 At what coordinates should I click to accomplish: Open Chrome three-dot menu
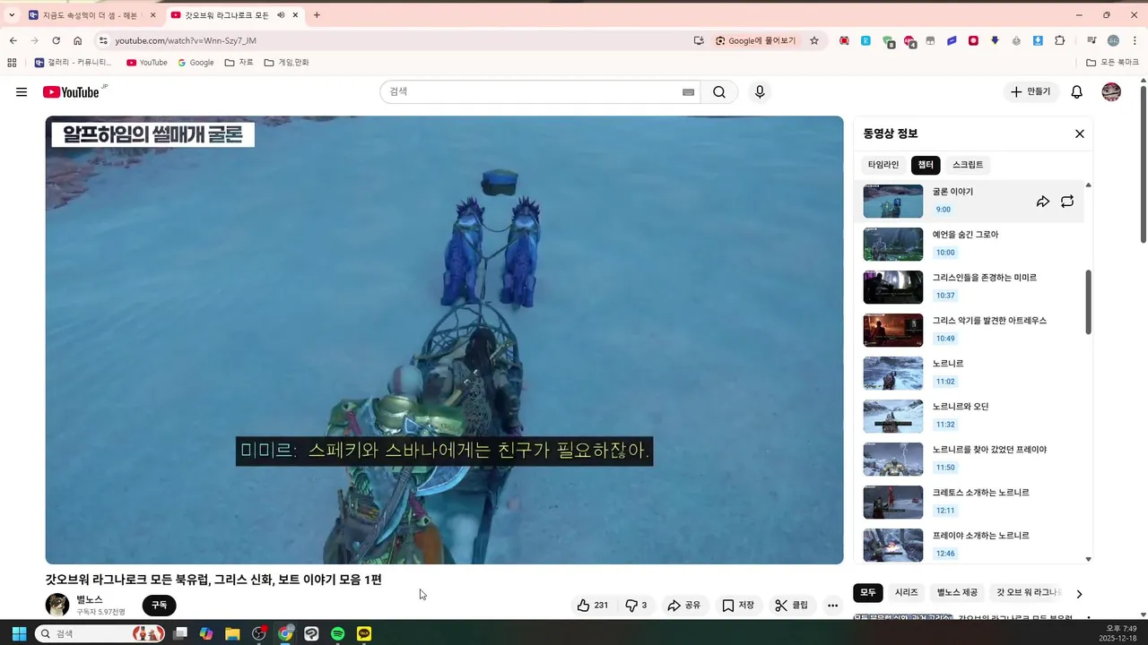click(1135, 40)
